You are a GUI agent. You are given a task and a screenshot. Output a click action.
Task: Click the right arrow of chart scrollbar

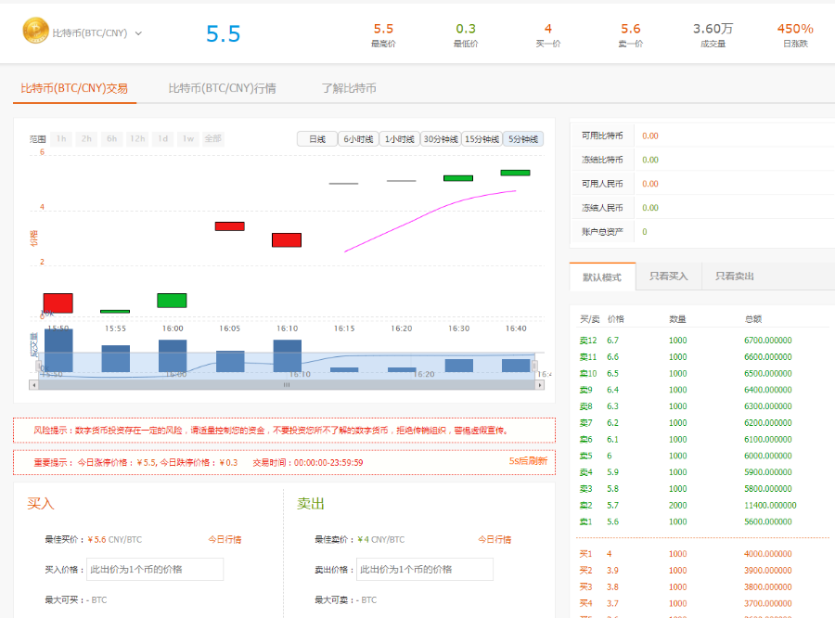[x=536, y=384]
